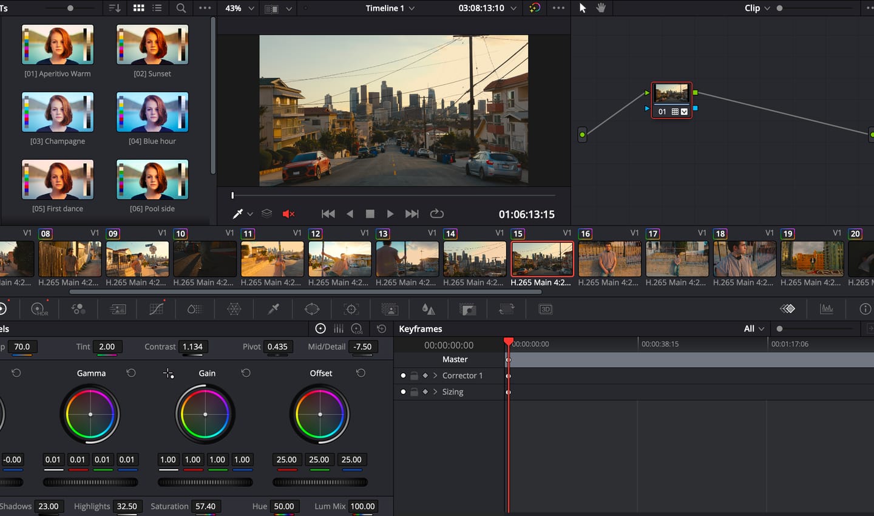Reset the Gamma wheel
This screenshot has width=874, height=516.
click(x=131, y=373)
